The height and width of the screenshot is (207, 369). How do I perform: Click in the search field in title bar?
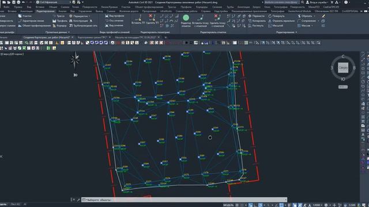282,2
